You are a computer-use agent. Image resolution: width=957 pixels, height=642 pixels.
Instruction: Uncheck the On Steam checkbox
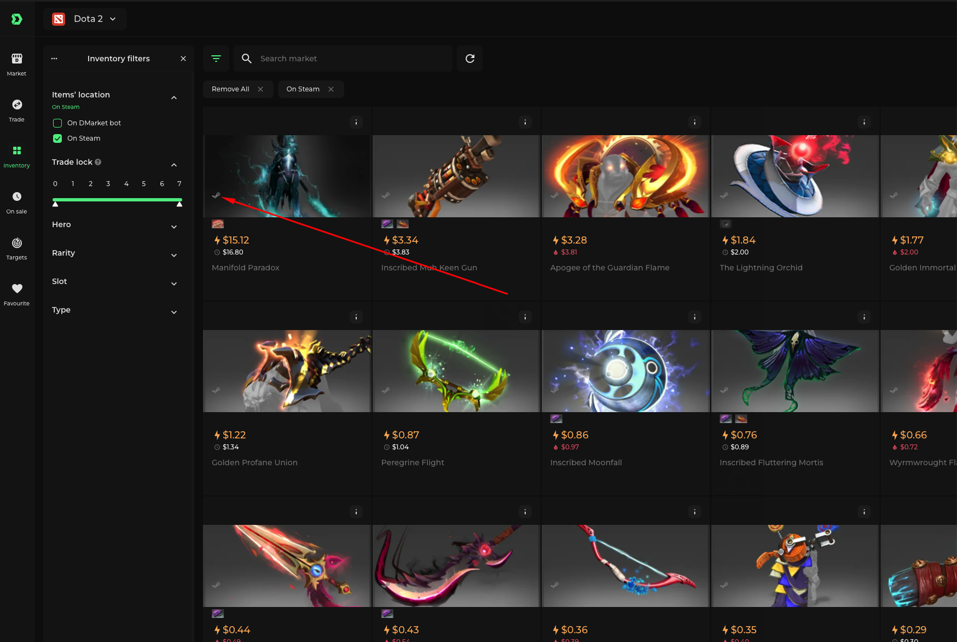click(x=57, y=138)
